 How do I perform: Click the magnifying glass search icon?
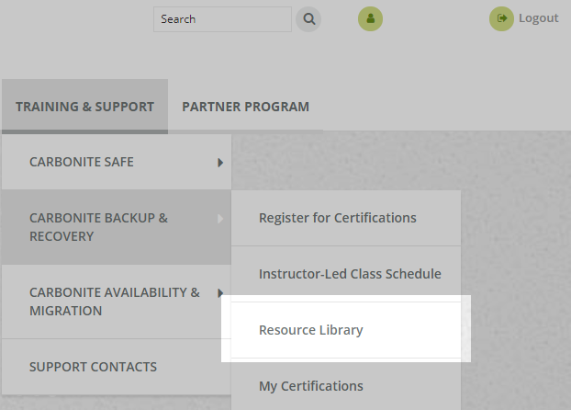pos(308,18)
